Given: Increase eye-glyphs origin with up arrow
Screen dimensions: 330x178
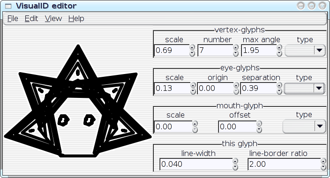Looking at the screenshot, I should coord(236,85).
